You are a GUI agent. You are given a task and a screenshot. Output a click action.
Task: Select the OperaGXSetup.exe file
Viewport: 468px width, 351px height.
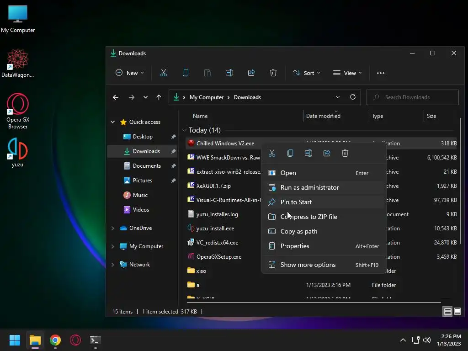219,257
